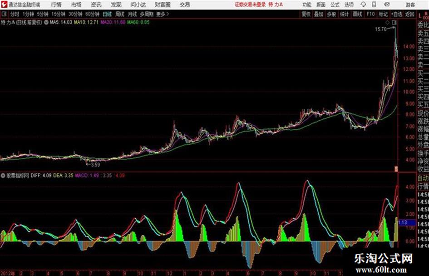The height and width of the screenshot is (276, 429).
Task: Click the 3.59 low price label
Action: 95,165
